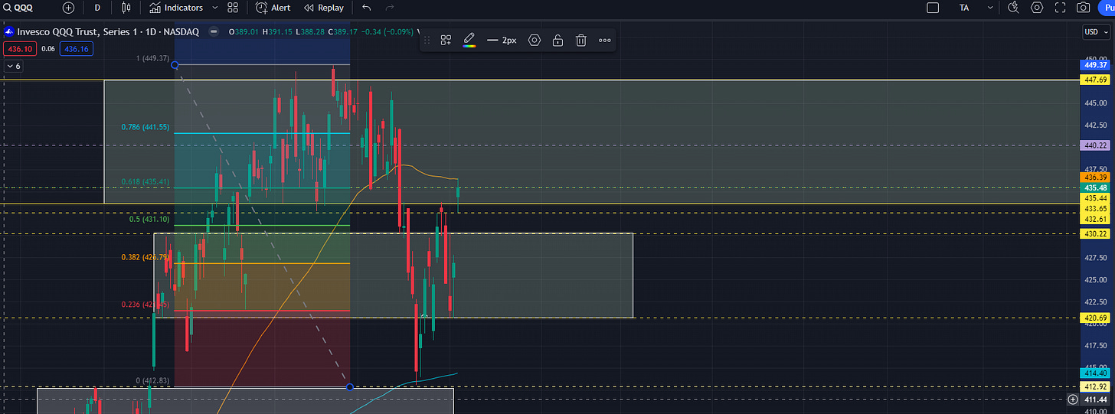Select the Fibonacci top anchor at 449.37
Screen dimensions: 1115x414
point(175,65)
